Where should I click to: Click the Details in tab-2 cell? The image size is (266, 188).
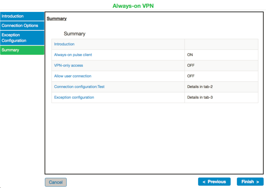200,87
